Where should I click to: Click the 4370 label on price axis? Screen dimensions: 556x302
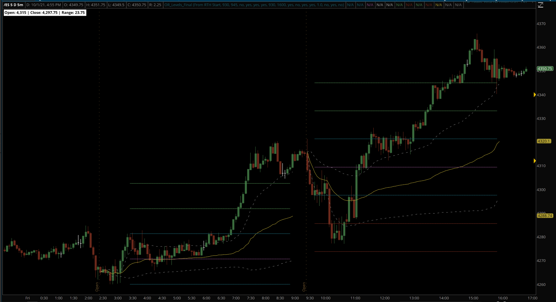tap(541, 24)
